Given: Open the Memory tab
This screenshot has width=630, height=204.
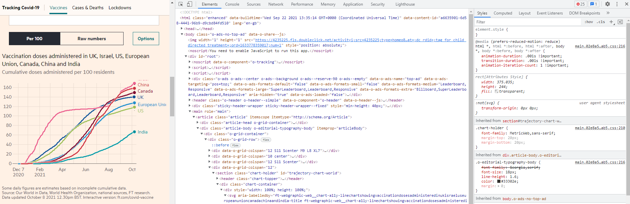Looking at the screenshot, I should [x=328, y=4].
